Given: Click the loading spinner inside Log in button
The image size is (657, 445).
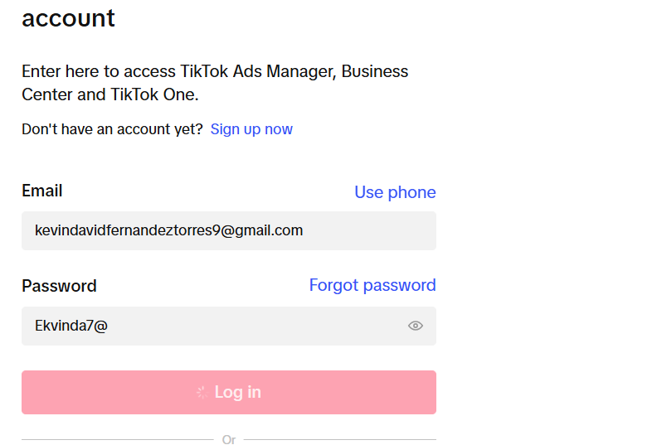Looking at the screenshot, I should click(x=202, y=393).
